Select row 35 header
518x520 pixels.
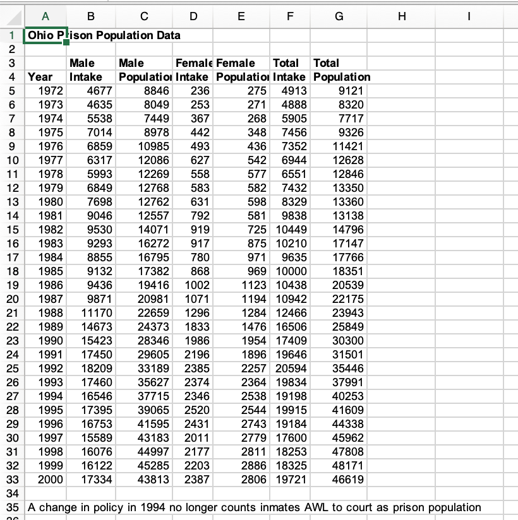tap(12, 508)
